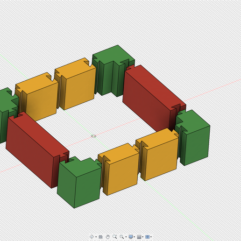The width and height of the screenshot is (241, 241).
Task: Choose the Zoom magnifier tool
Action: [115, 237]
